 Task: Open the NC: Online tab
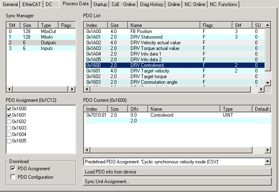pos(195,4)
